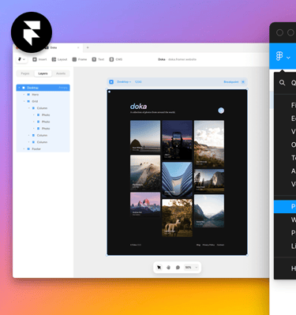Click the Blog footer link on canvas
The width and height of the screenshot is (296, 315).
[x=198, y=245]
